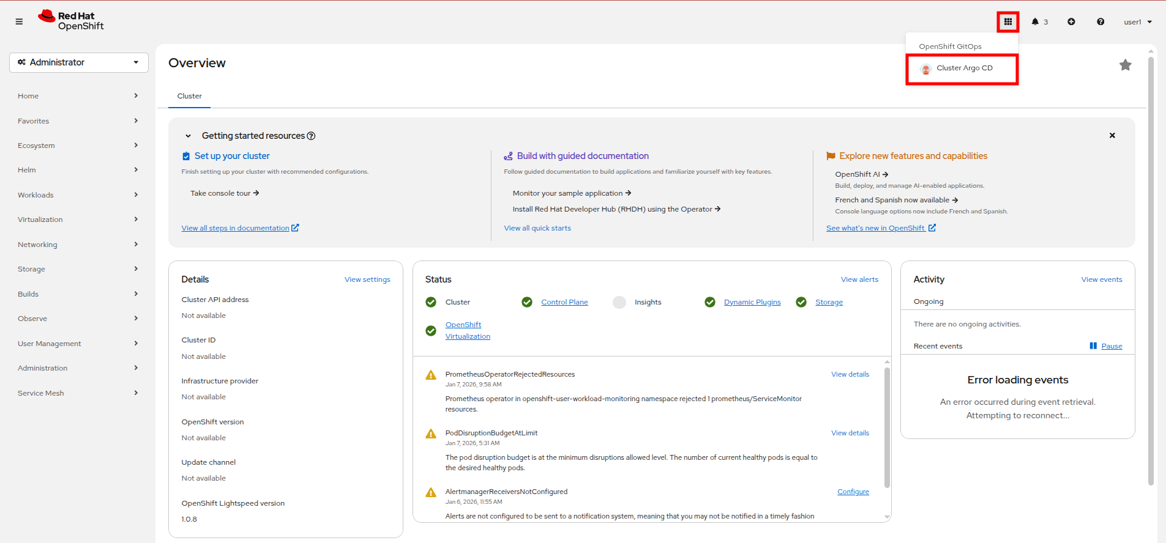This screenshot has height=543, width=1166.
Task: Open the Administrator perspective dropdown
Action: (79, 62)
